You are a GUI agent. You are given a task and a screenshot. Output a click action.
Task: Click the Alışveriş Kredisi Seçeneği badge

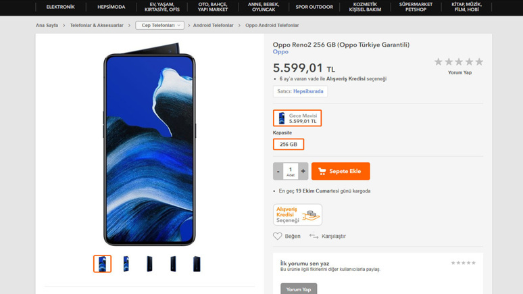pyautogui.click(x=297, y=215)
